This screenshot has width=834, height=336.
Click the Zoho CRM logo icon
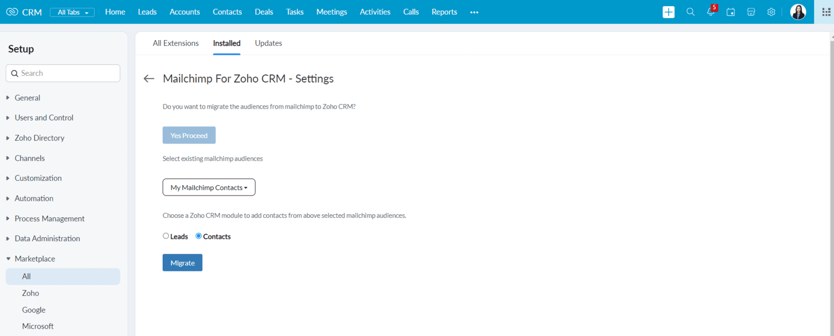tap(12, 11)
